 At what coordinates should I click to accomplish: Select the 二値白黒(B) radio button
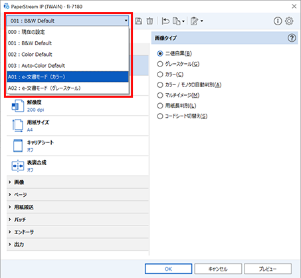pos(160,53)
